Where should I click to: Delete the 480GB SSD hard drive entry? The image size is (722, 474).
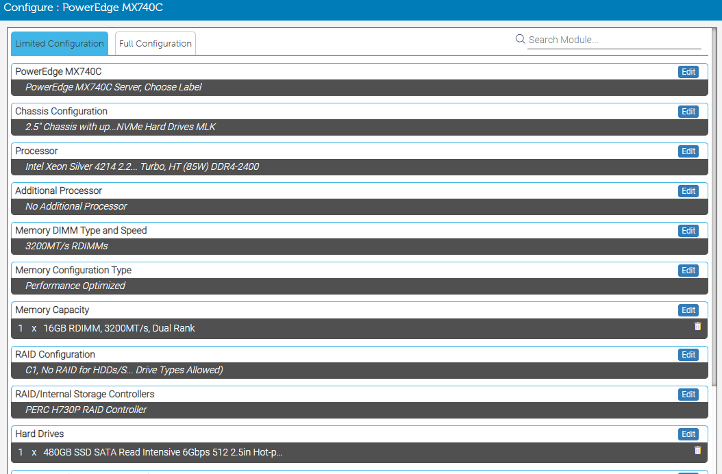(697, 451)
